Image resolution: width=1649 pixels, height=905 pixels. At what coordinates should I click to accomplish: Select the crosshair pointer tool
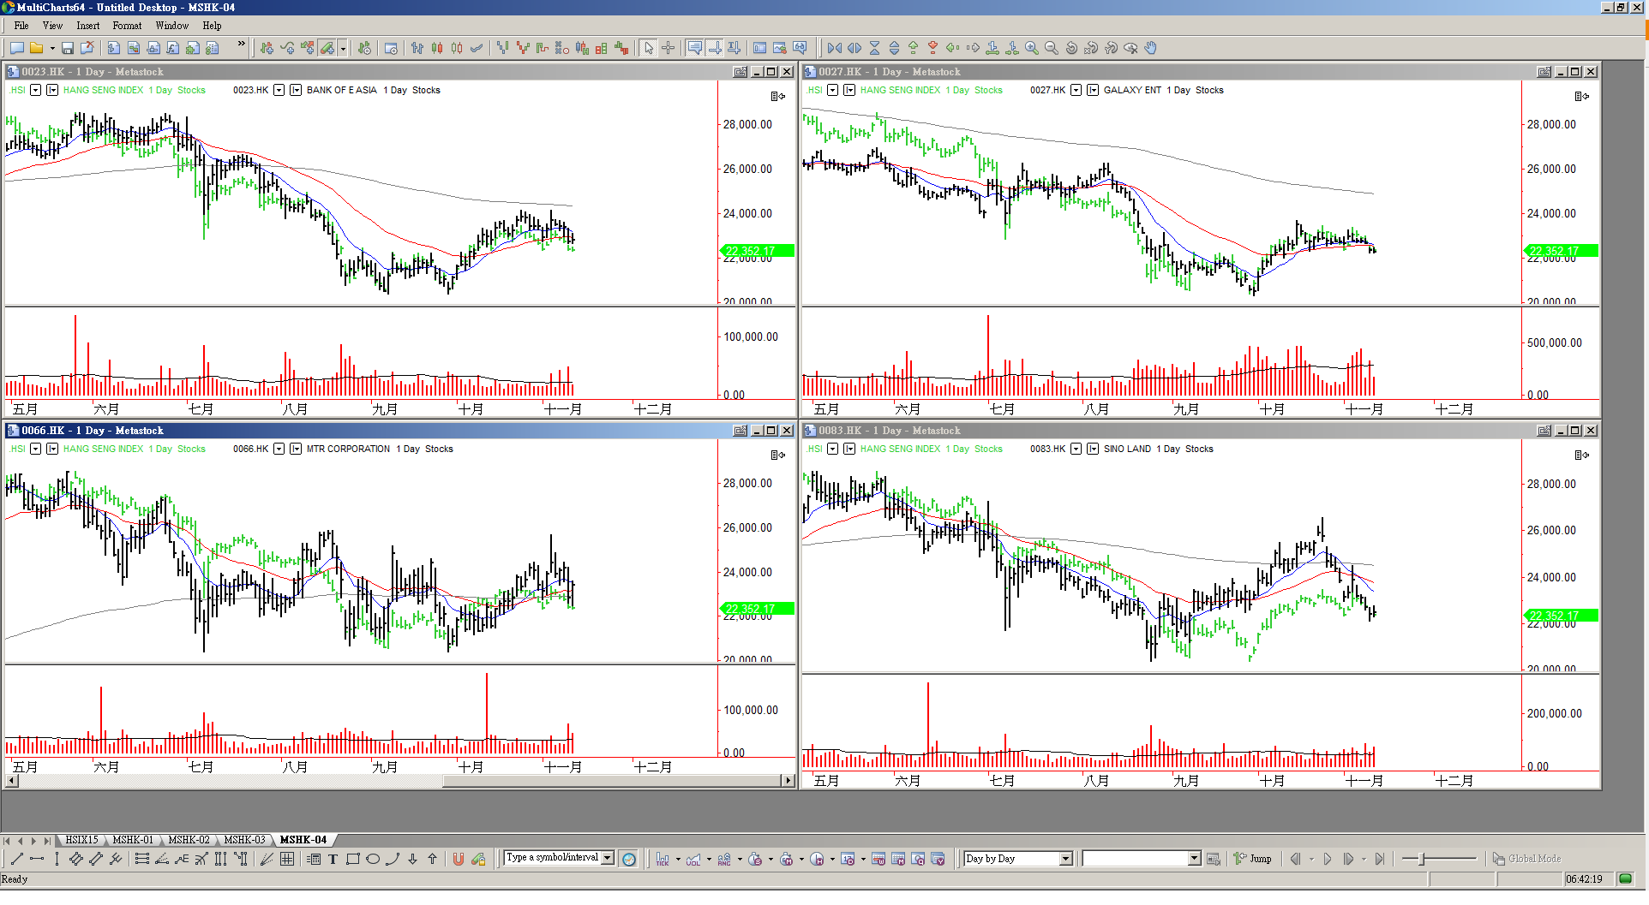tap(669, 48)
